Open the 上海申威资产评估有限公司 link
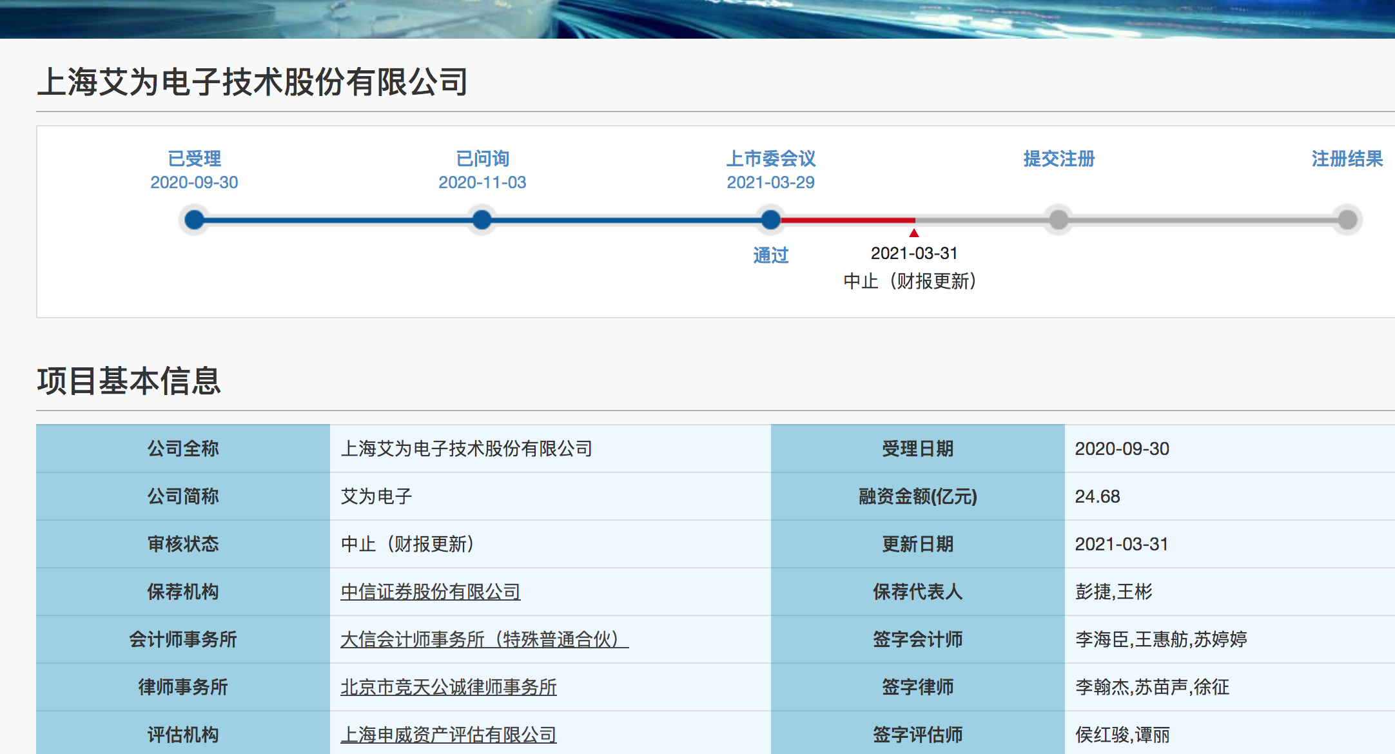Viewport: 1395px width, 754px height. [x=448, y=735]
